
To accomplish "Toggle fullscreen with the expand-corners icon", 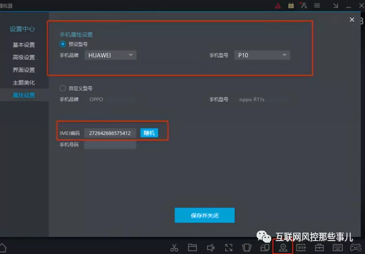I will (x=228, y=248).
